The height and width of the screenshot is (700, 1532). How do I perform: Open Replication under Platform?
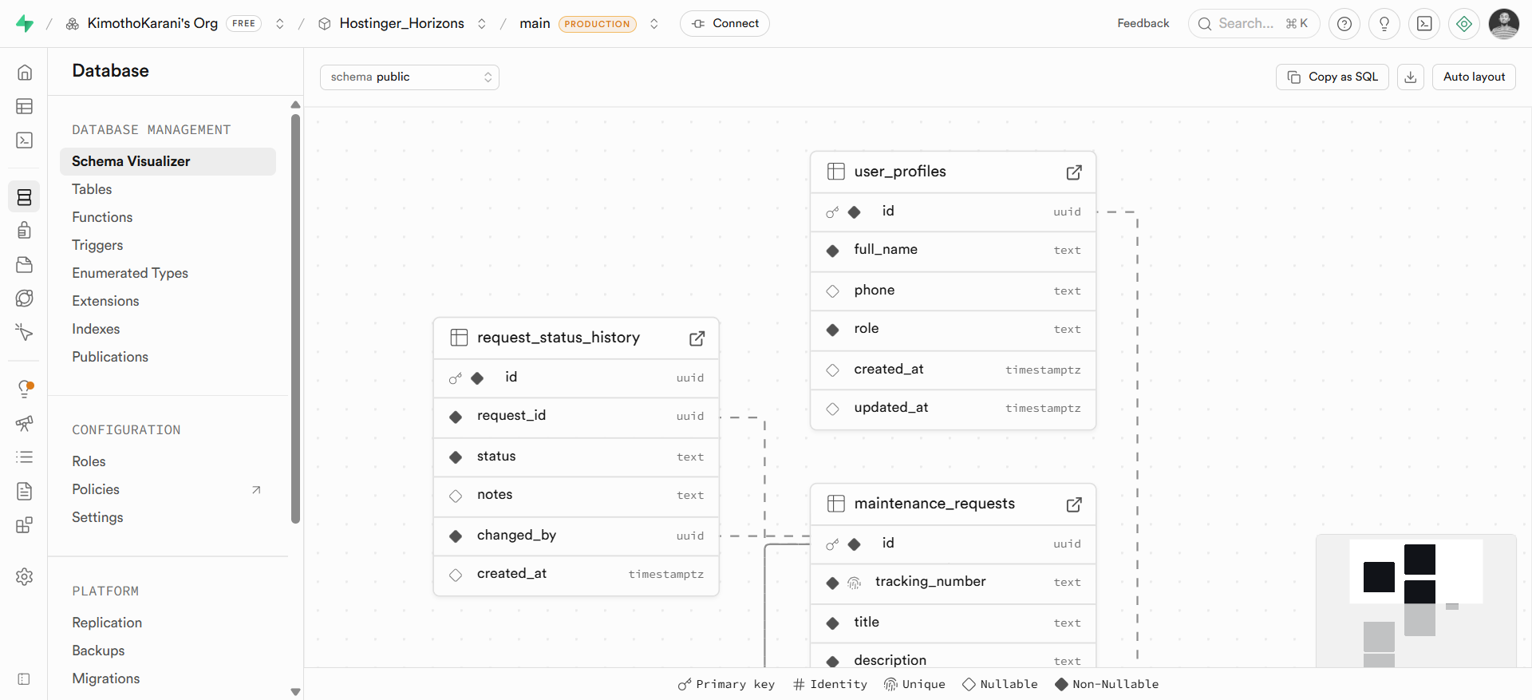coord(107,623)
